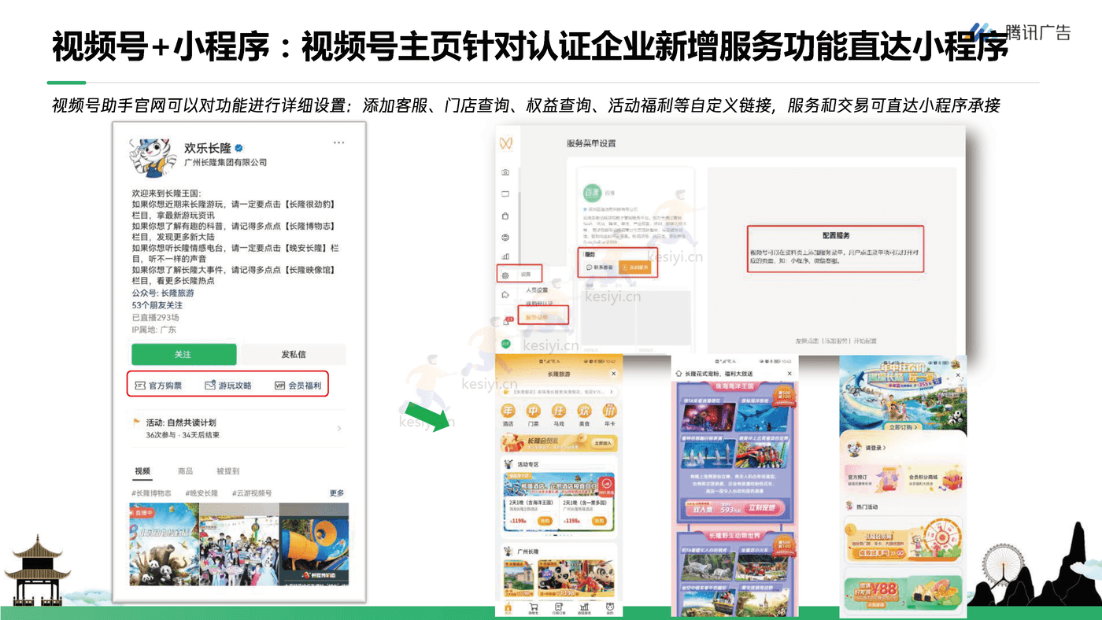Open the three-dot menu on 欢乐长隆 profile
The height and width of the screenshot is (620, 1102).
coord(338,143)
